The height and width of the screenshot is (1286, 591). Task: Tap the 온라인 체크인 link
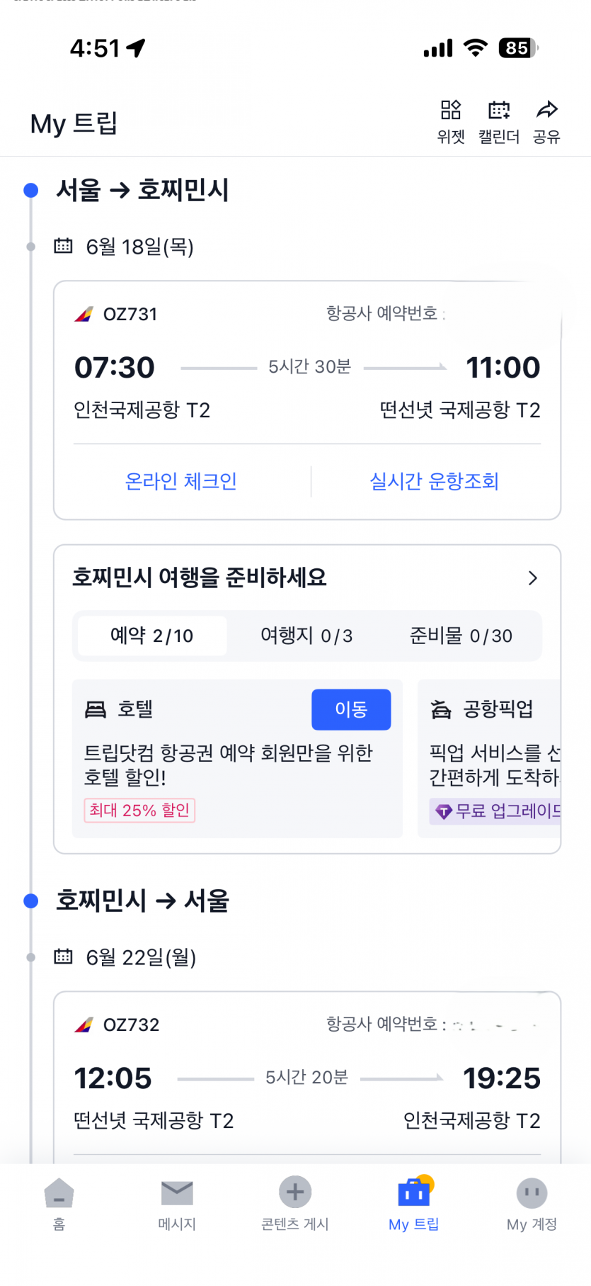pyautogui.click(x=181, y=482)
